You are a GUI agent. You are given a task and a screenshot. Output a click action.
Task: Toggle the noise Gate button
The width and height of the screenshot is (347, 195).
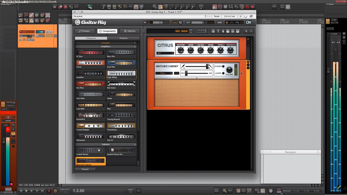(x=175, y=22)
